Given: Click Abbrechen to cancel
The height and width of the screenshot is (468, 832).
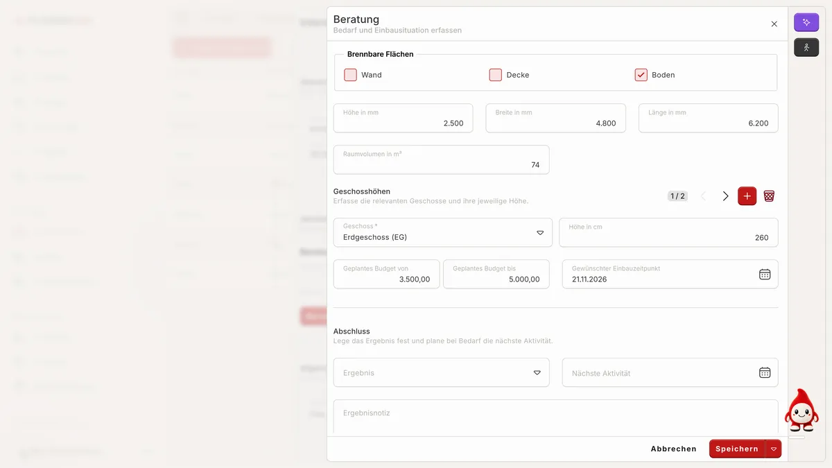Looking at the screenshot, I should pos(673,449).
